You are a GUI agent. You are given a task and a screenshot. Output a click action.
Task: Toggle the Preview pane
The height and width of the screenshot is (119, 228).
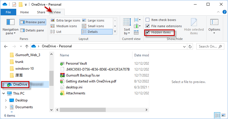(33, 22)
